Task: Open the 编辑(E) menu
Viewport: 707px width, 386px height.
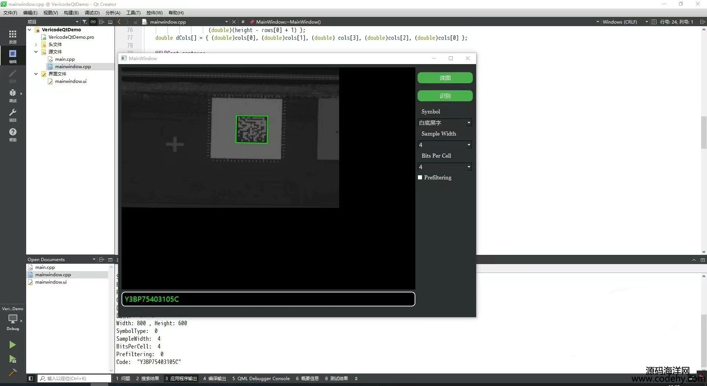Action: [30, 13]
